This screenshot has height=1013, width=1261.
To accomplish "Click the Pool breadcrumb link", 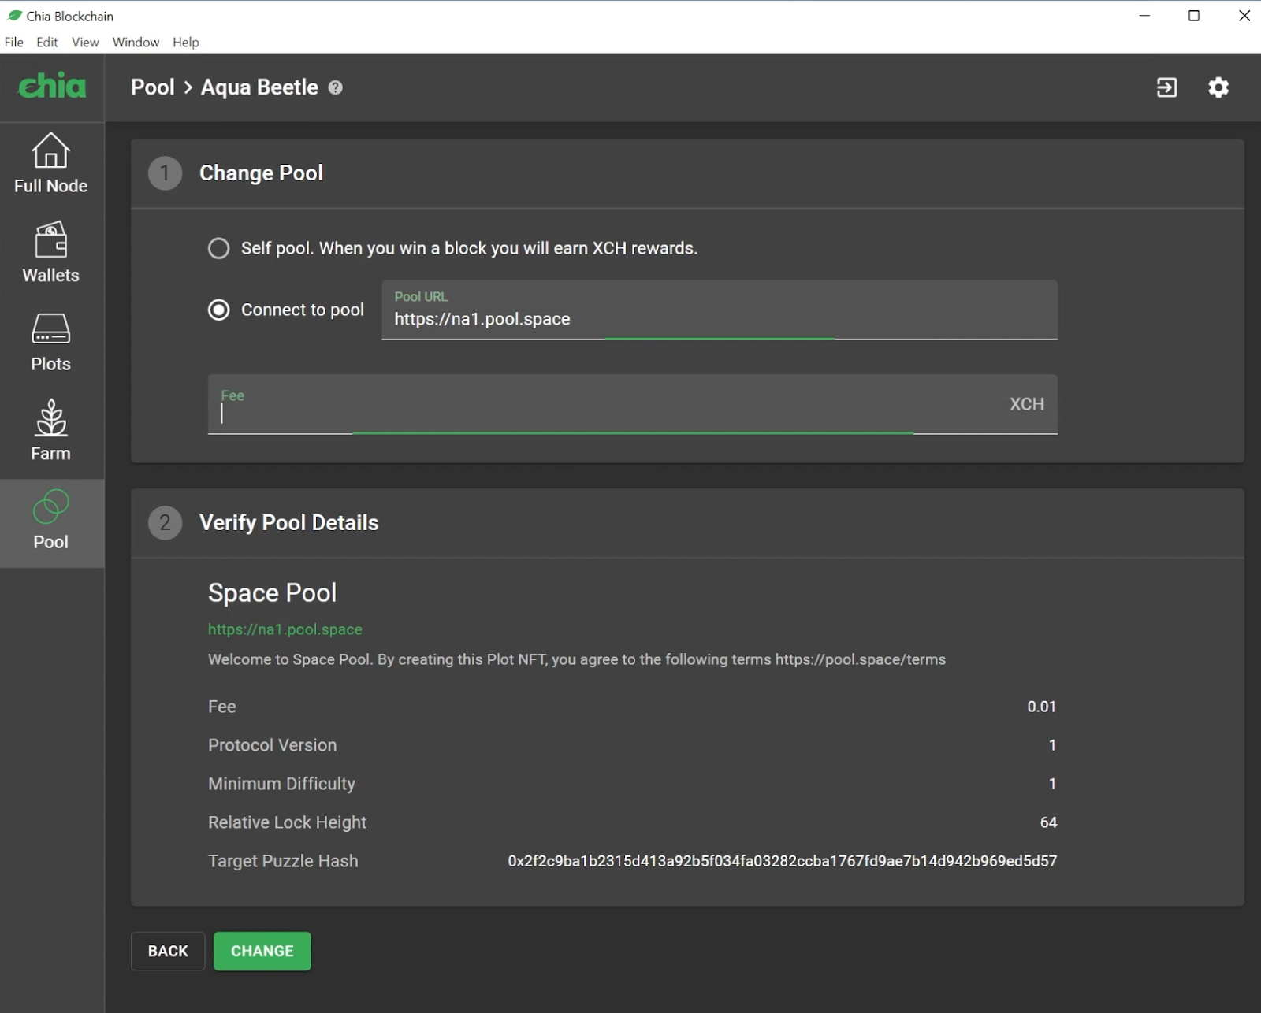I will pyautogui.click(x=153, y=87).
